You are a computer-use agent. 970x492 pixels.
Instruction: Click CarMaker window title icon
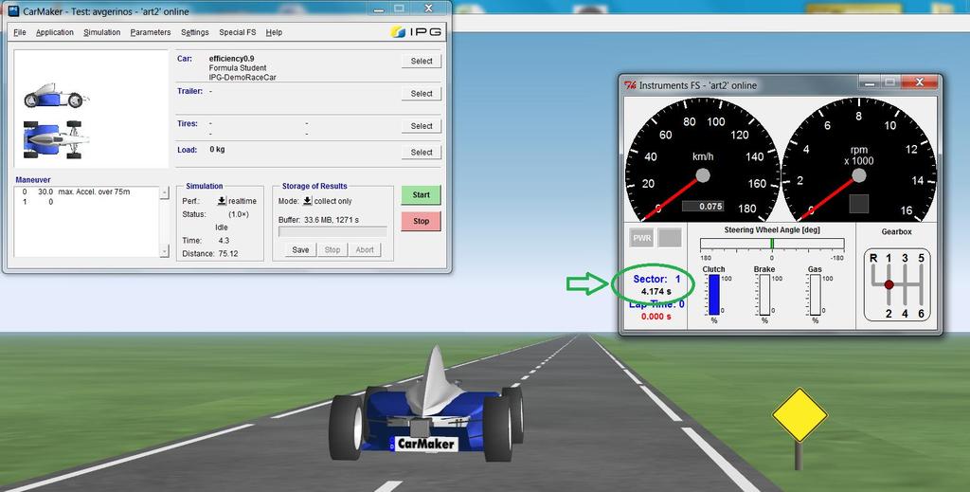tap(13, 10)
